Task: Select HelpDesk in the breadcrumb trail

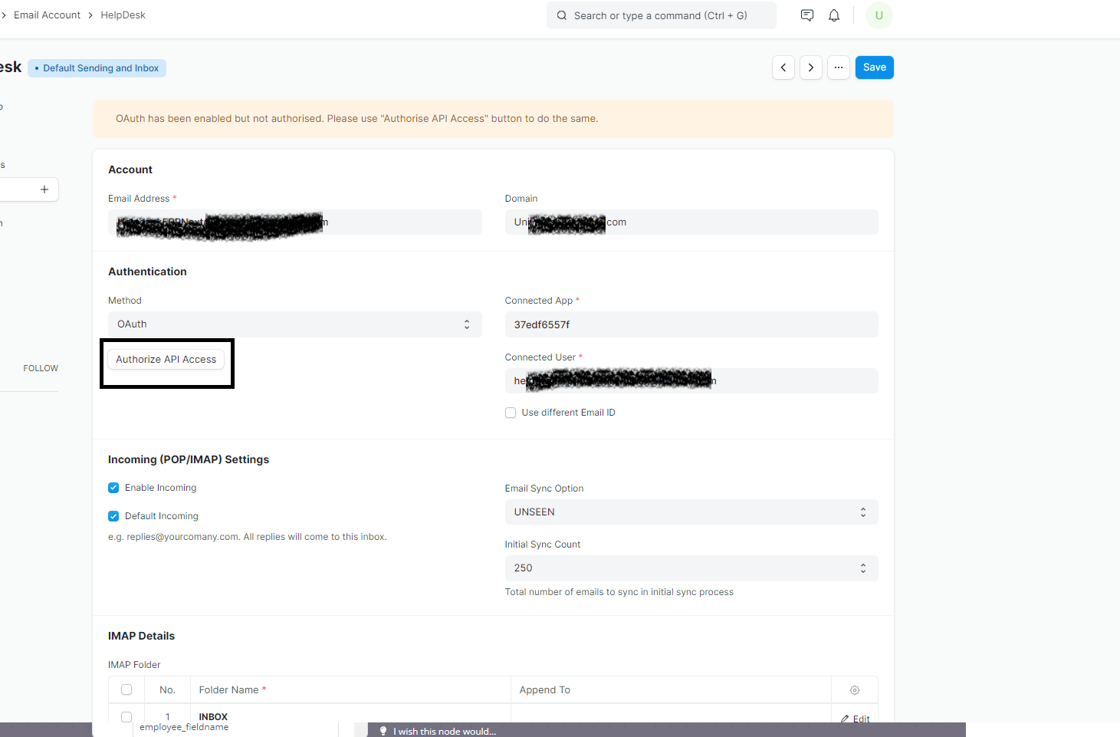Action: (x=123, y=15)
